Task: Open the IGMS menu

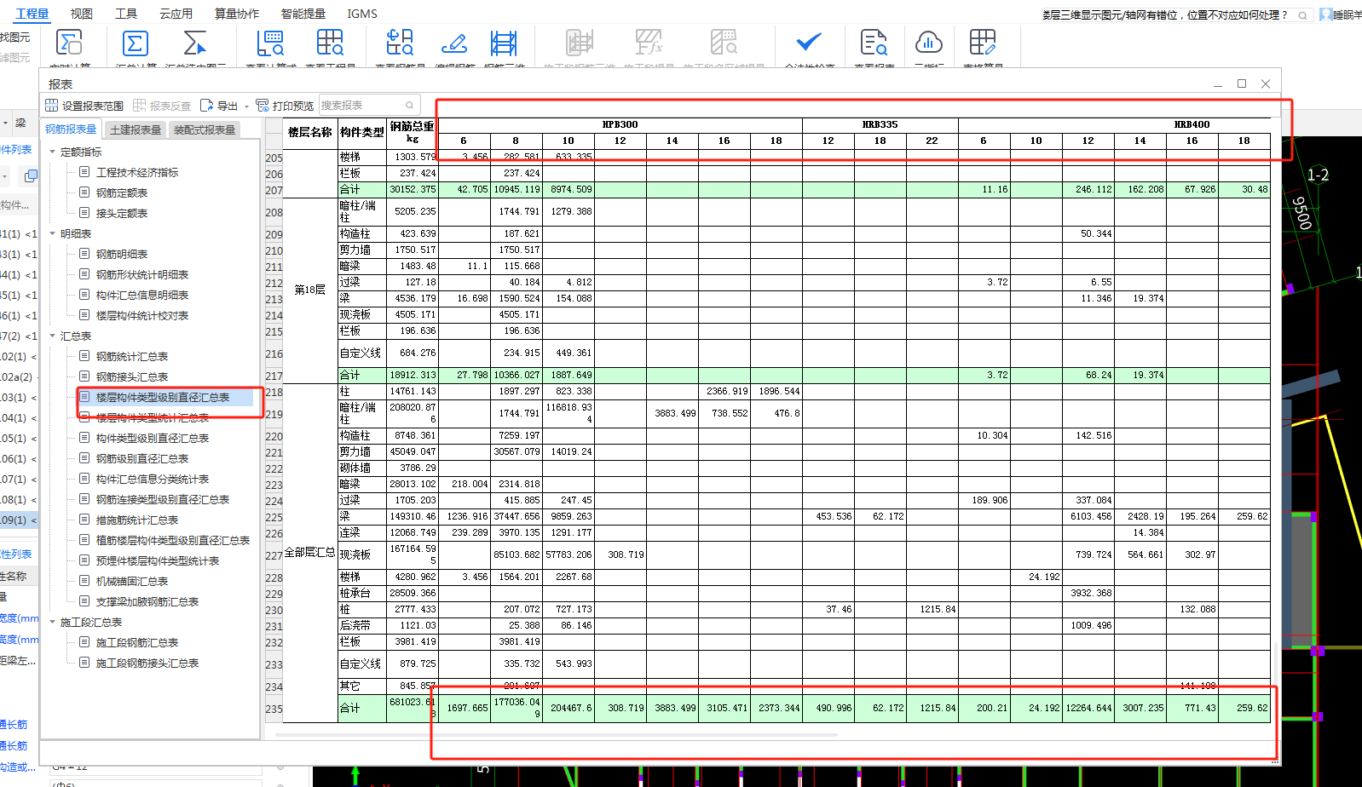Action: coord(362,14)
